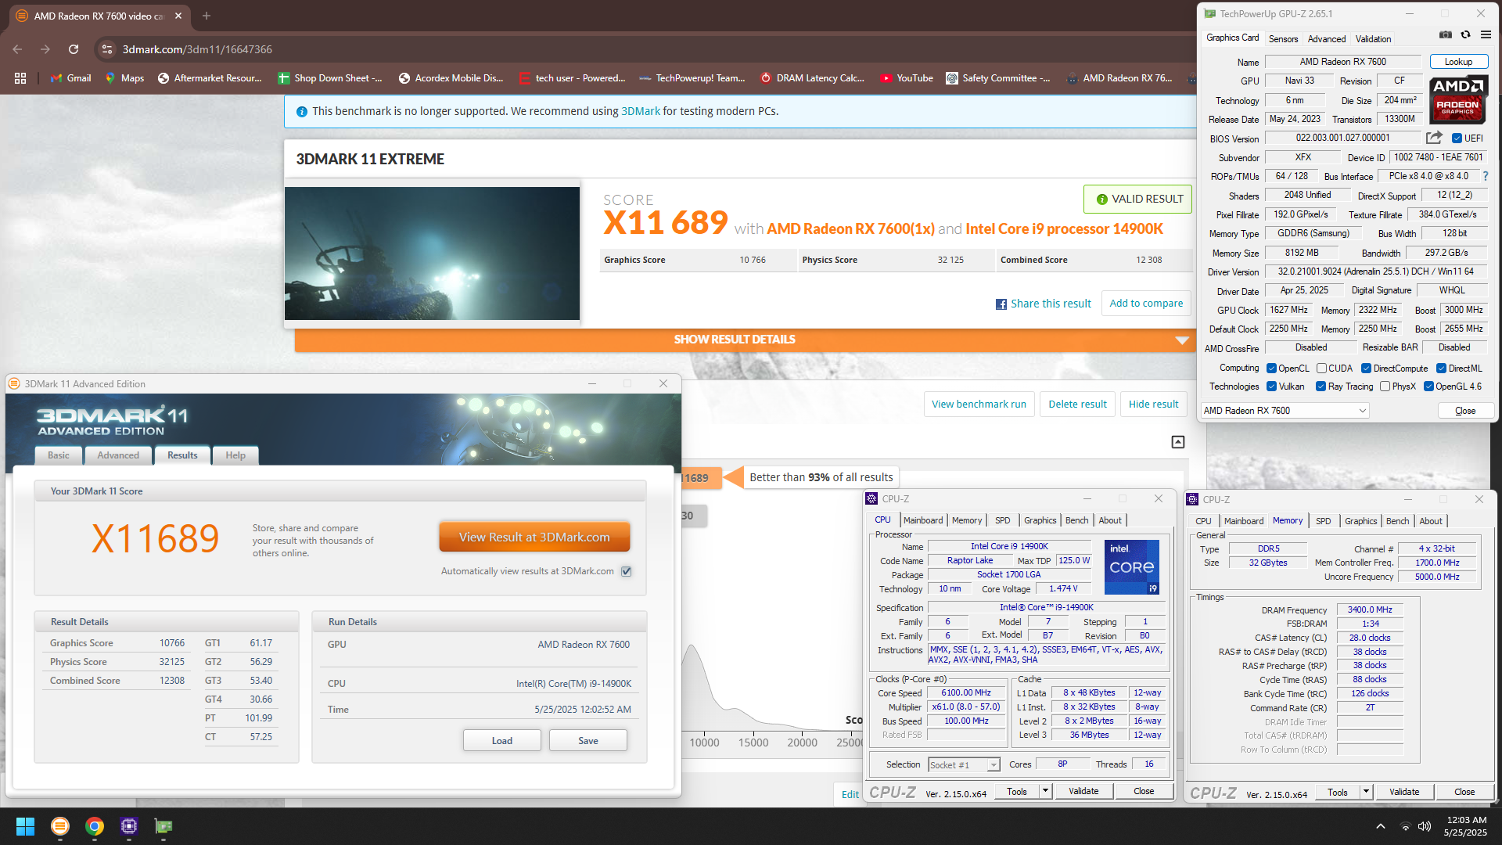
Task: Toggle Ray Tracing checkbox
Action: (1321, 387)
